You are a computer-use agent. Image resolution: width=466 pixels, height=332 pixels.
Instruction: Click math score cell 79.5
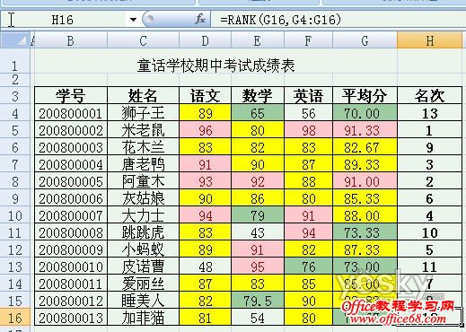tap(258, 301)
